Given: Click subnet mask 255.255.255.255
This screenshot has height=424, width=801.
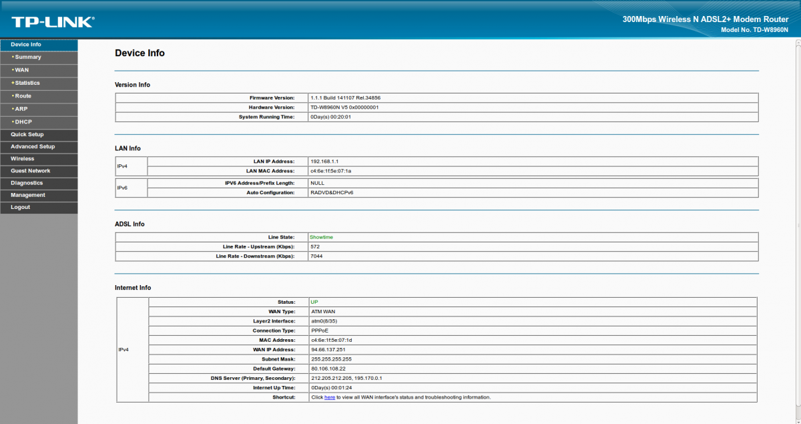Looking at the screenshot, I should coord(331,359).
